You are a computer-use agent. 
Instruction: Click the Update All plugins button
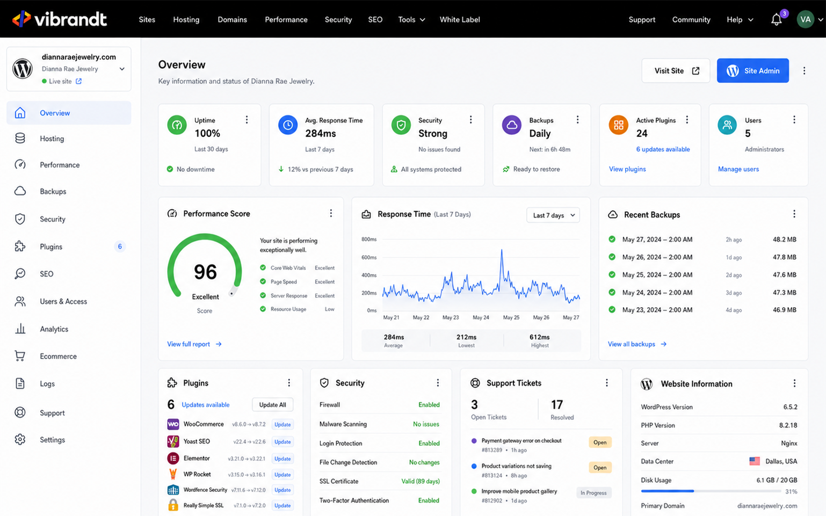[x=272, y=405]
